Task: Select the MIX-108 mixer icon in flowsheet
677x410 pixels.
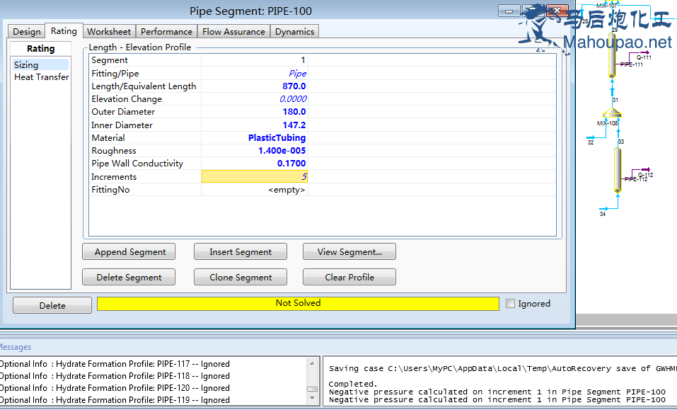Action: (612, 113)
